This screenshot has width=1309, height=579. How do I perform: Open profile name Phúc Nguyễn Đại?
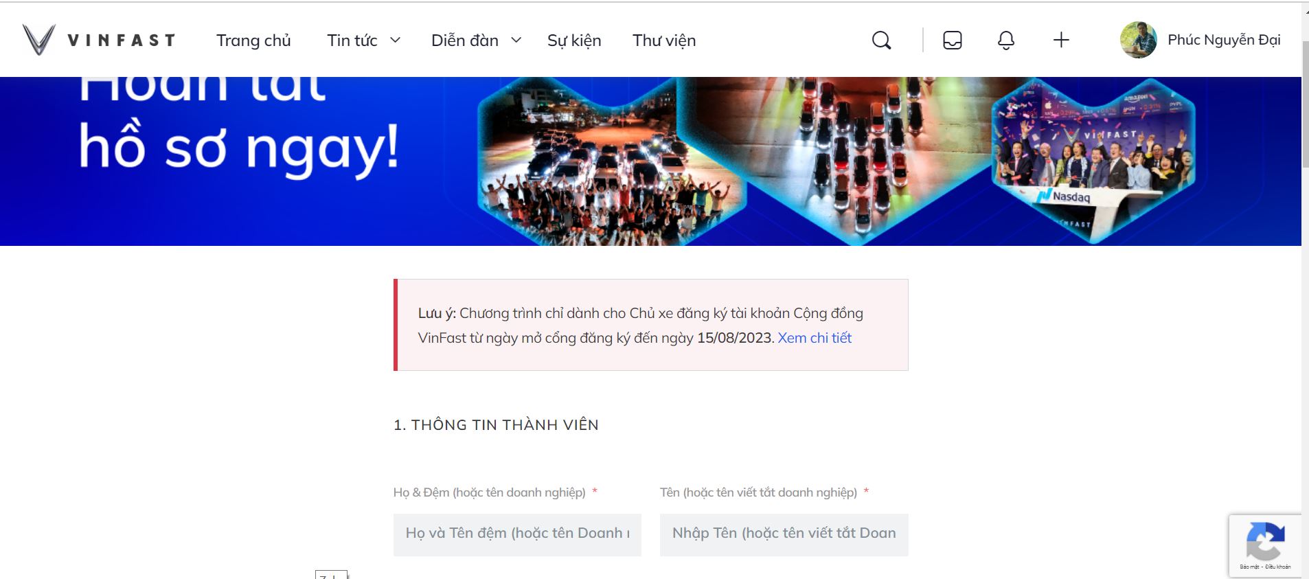click(x=1224, y=40)
